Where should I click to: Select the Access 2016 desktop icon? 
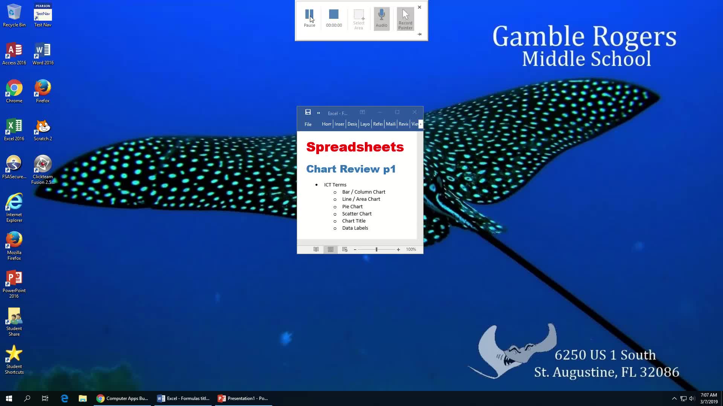14,54
